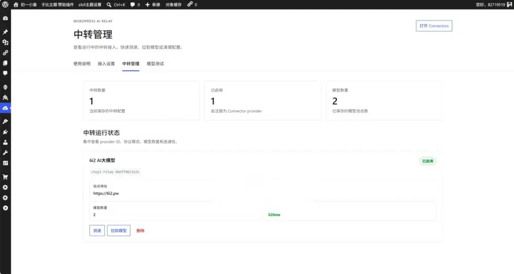Click the sidebar icon just above the cloud

(5, 97)
